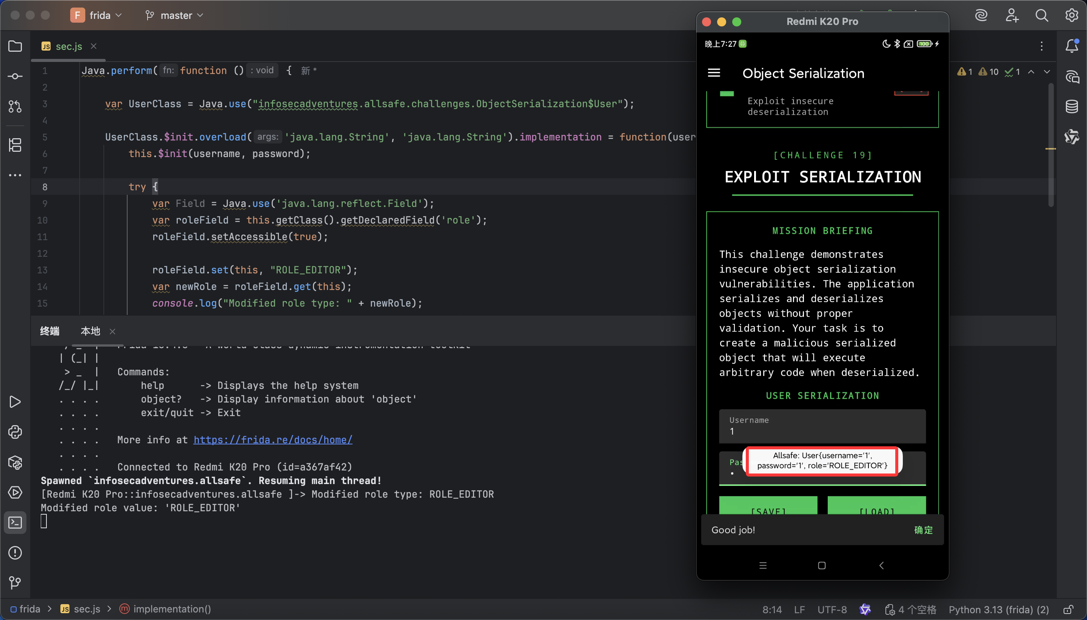The image size is (1087, 620).
Task: Select the sec.js editor tab
Action: [x=69, y=46]
